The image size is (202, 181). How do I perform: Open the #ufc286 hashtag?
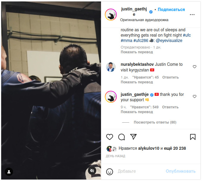coord(141,40)
